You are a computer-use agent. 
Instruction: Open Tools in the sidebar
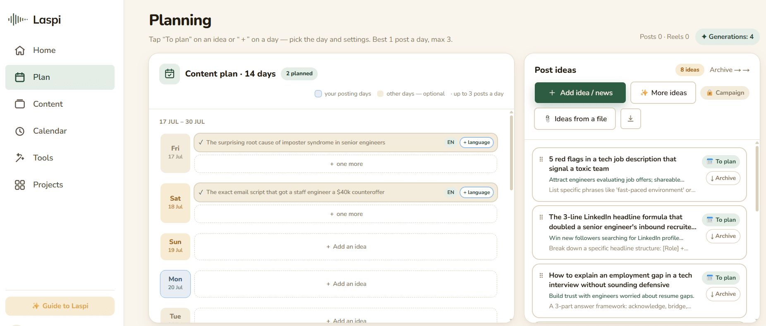[60, 158]
